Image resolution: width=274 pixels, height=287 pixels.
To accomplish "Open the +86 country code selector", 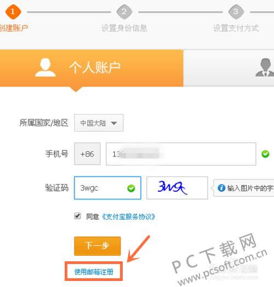I will (87, 154).
